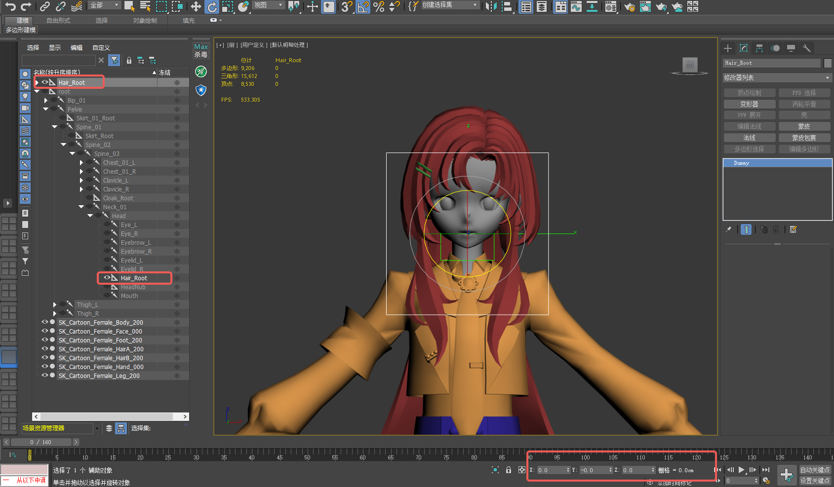Click the Redo arrow in main toolbar

(26, 6)
